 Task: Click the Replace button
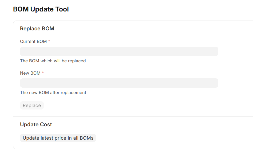[32, 105]
